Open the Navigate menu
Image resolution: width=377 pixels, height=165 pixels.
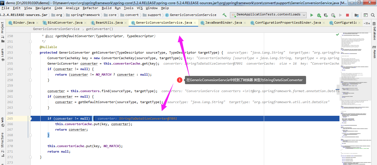43,8
